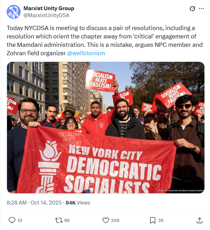The height and width of the screenshot is (230, 210).
Task: Click the repost arrows icon
Action: (58, 220)
